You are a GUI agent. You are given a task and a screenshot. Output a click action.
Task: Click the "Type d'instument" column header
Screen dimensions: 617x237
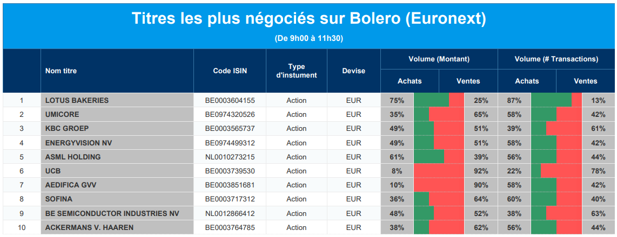click(296, 71)
